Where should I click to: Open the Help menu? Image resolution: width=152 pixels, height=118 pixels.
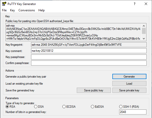tap(41, 10)
